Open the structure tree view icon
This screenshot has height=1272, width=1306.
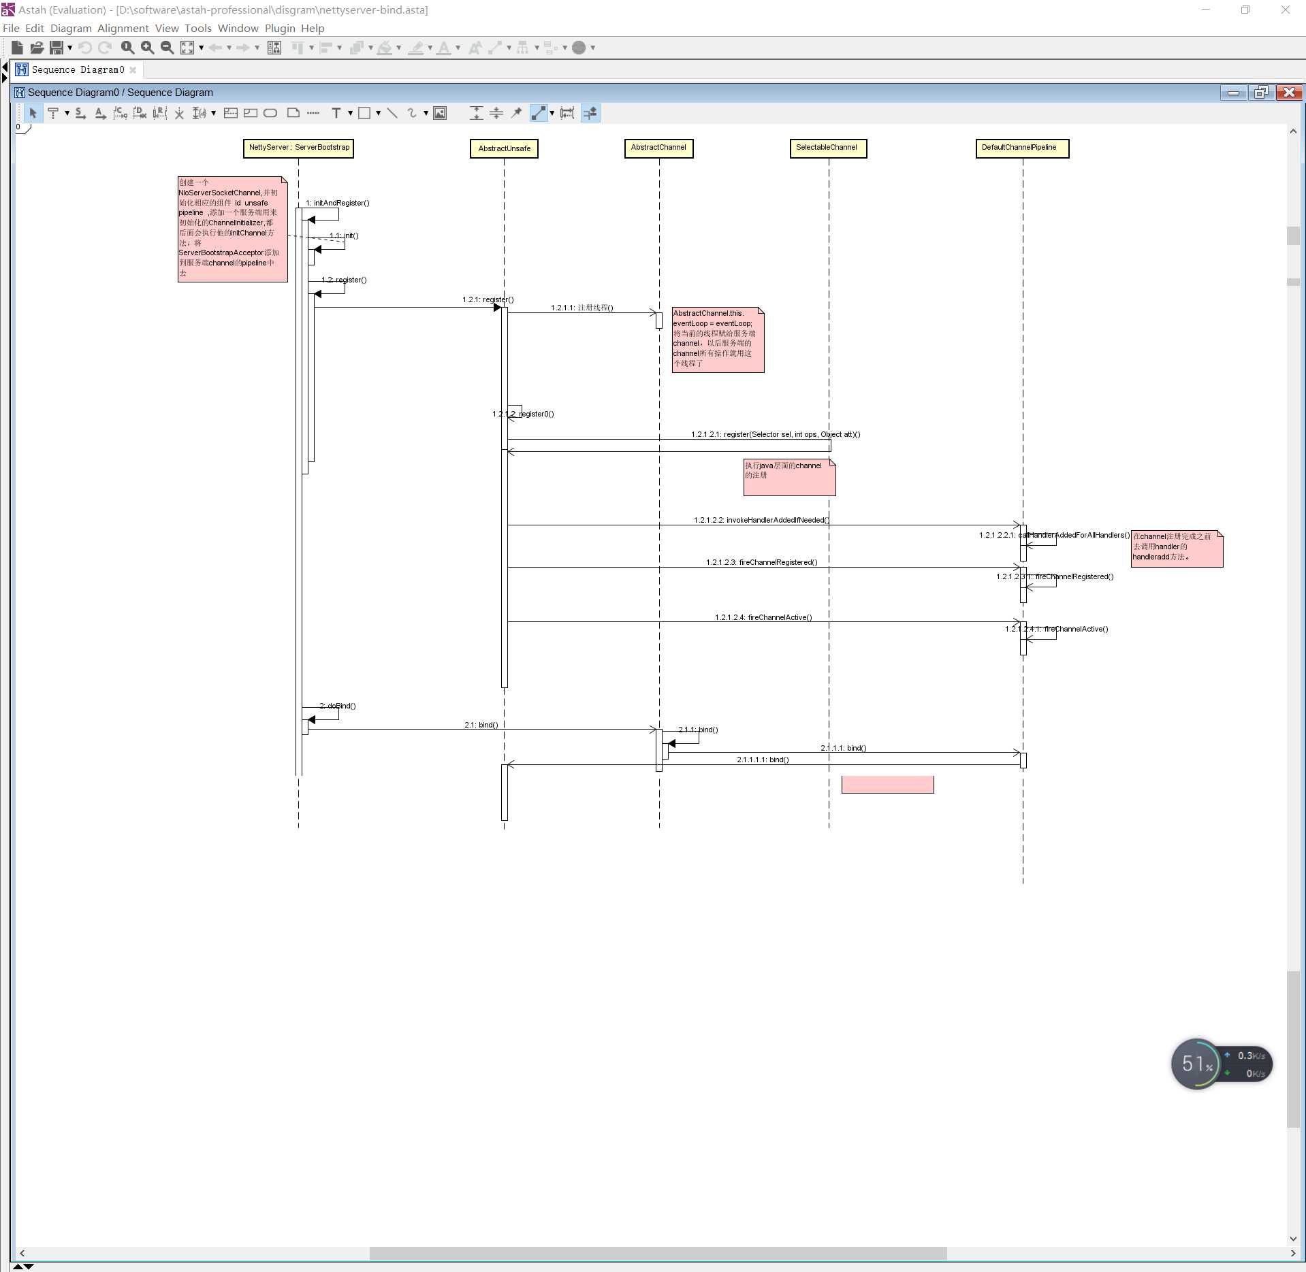(274, 48)
